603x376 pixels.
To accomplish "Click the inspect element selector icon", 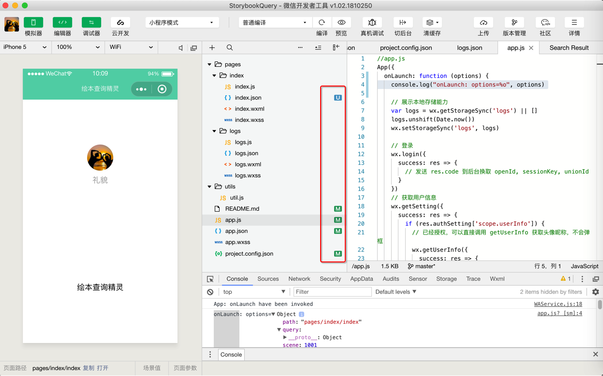I will (x=210, y=279).
